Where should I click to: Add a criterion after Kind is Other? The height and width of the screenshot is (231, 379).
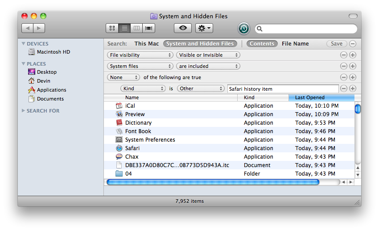tap(353, 88)
